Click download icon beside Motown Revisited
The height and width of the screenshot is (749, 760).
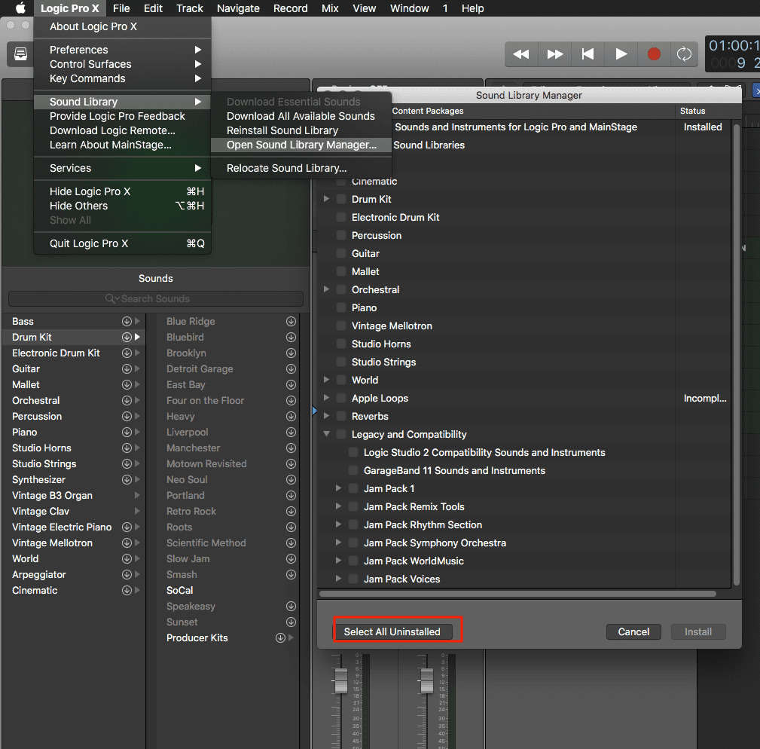point(291,464)
